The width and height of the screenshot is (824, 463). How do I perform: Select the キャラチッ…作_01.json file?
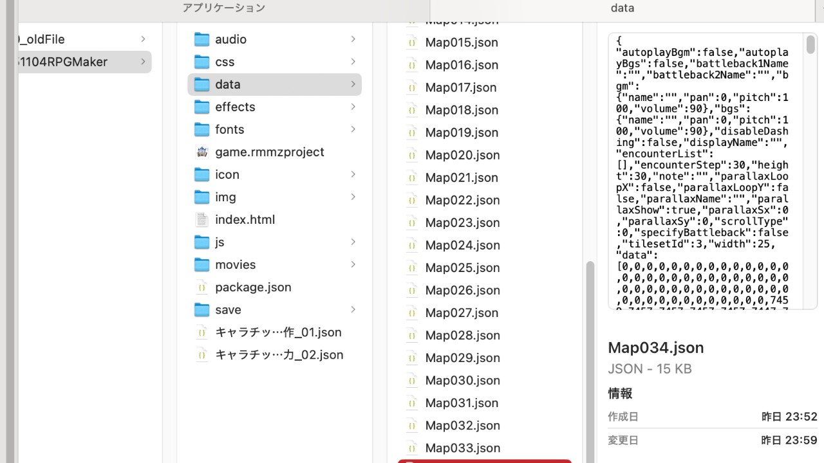click(277, 332)
